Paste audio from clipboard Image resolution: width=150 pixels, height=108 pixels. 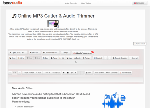click(54, 58)
